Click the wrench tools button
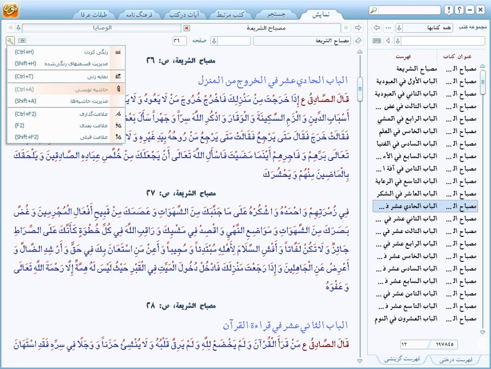 pyautogui.click(x=10, y=40)
